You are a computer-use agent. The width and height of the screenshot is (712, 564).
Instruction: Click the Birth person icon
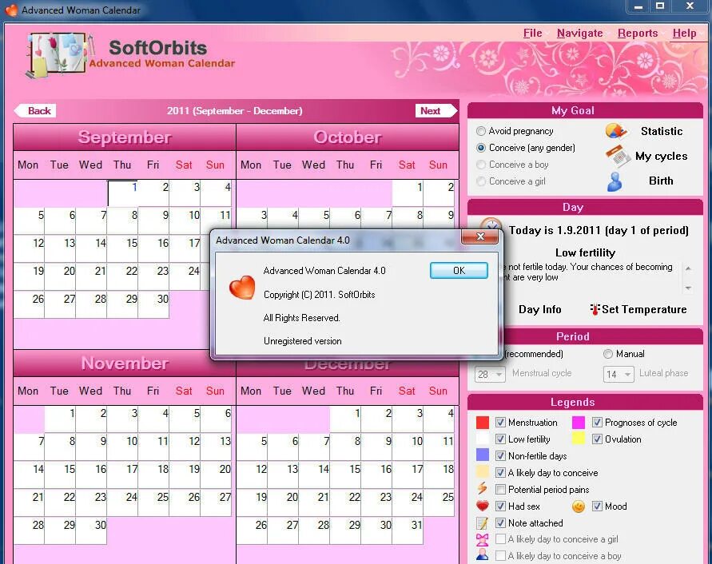(x=615, y=181)
